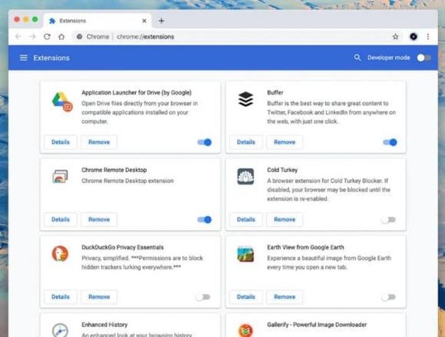Open a new tab with plus button
The height and width of the screenshot is (337, 445).
point(161,21)
